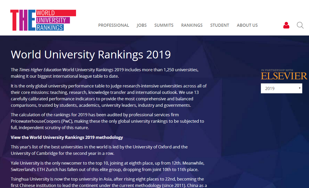Expand the 2019 year dropdown
The width and height of the screenshot is (309, 188).
(x=281, y=88)
